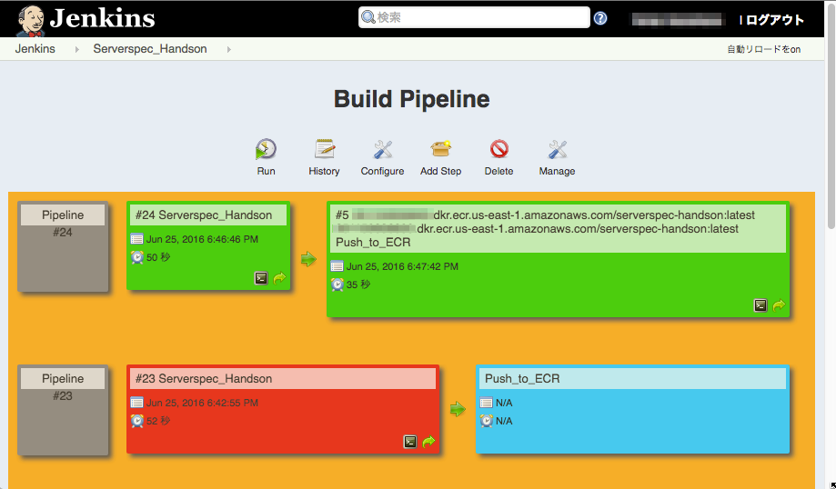Click the Run text label

(266, 171)
